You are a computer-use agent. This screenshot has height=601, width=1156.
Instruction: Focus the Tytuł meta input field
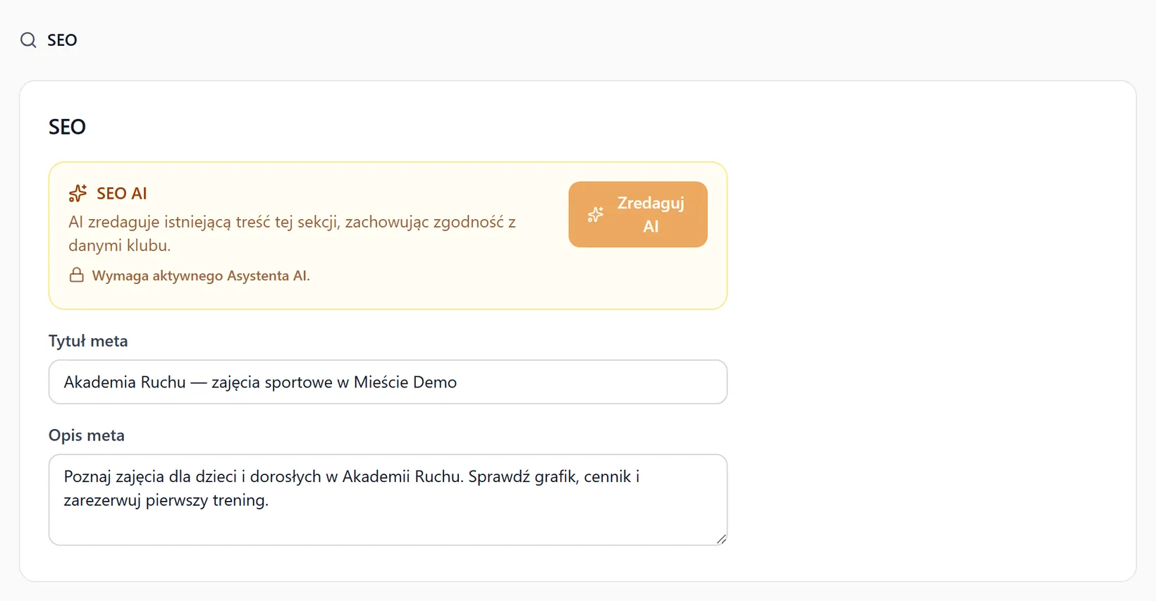pos(388,382)
